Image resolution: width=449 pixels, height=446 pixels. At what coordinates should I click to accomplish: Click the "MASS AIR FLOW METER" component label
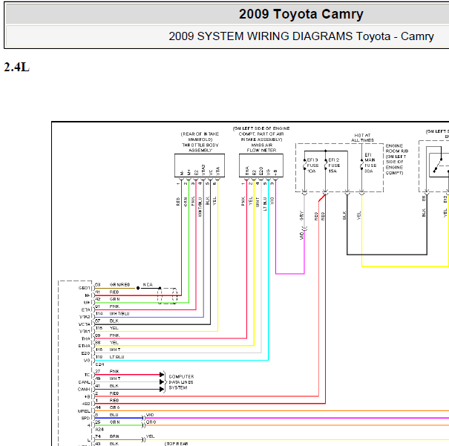[x=261, y=148]
